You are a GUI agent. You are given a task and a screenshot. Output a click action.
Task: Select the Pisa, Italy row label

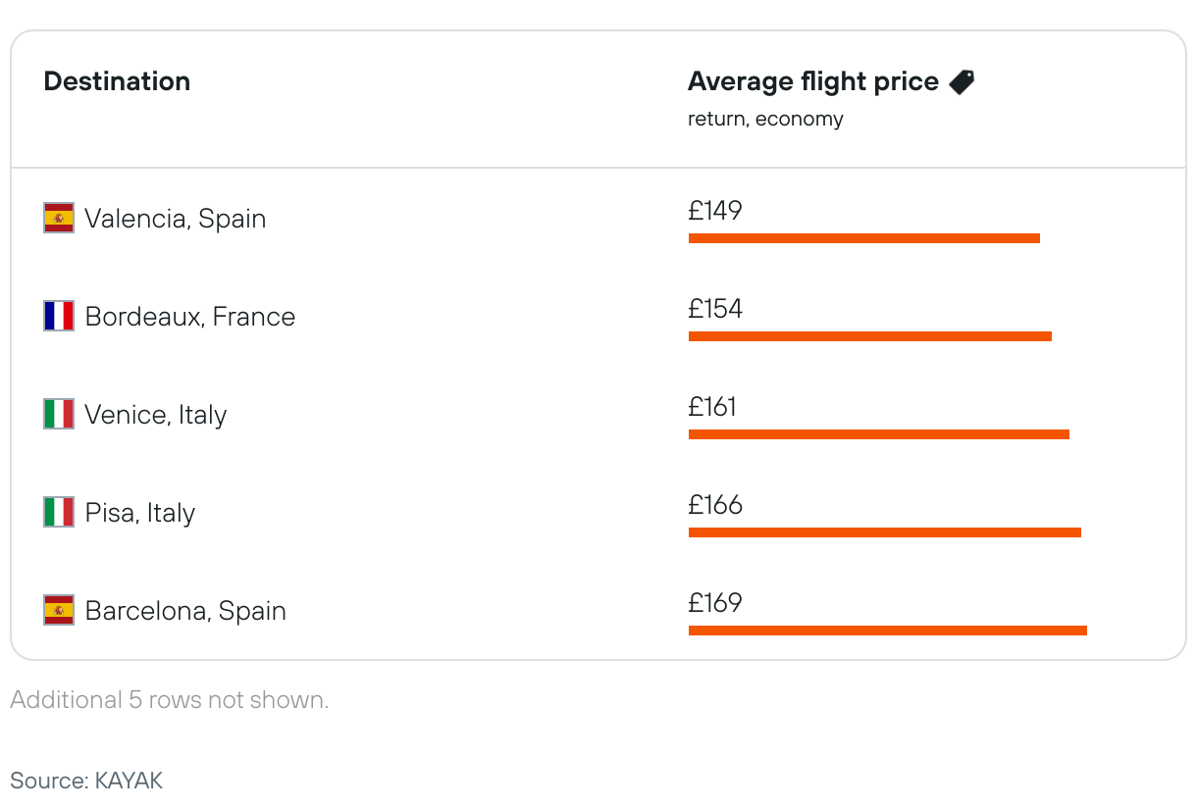coord(139,513)
